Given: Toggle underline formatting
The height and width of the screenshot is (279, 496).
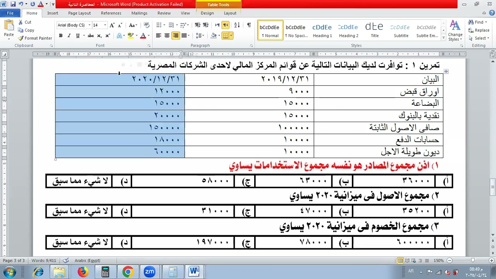Looking at the screenshot, I should tap(78, 36).
